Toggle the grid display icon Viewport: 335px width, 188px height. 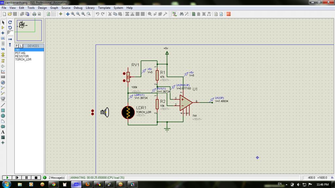click(54, 14)
